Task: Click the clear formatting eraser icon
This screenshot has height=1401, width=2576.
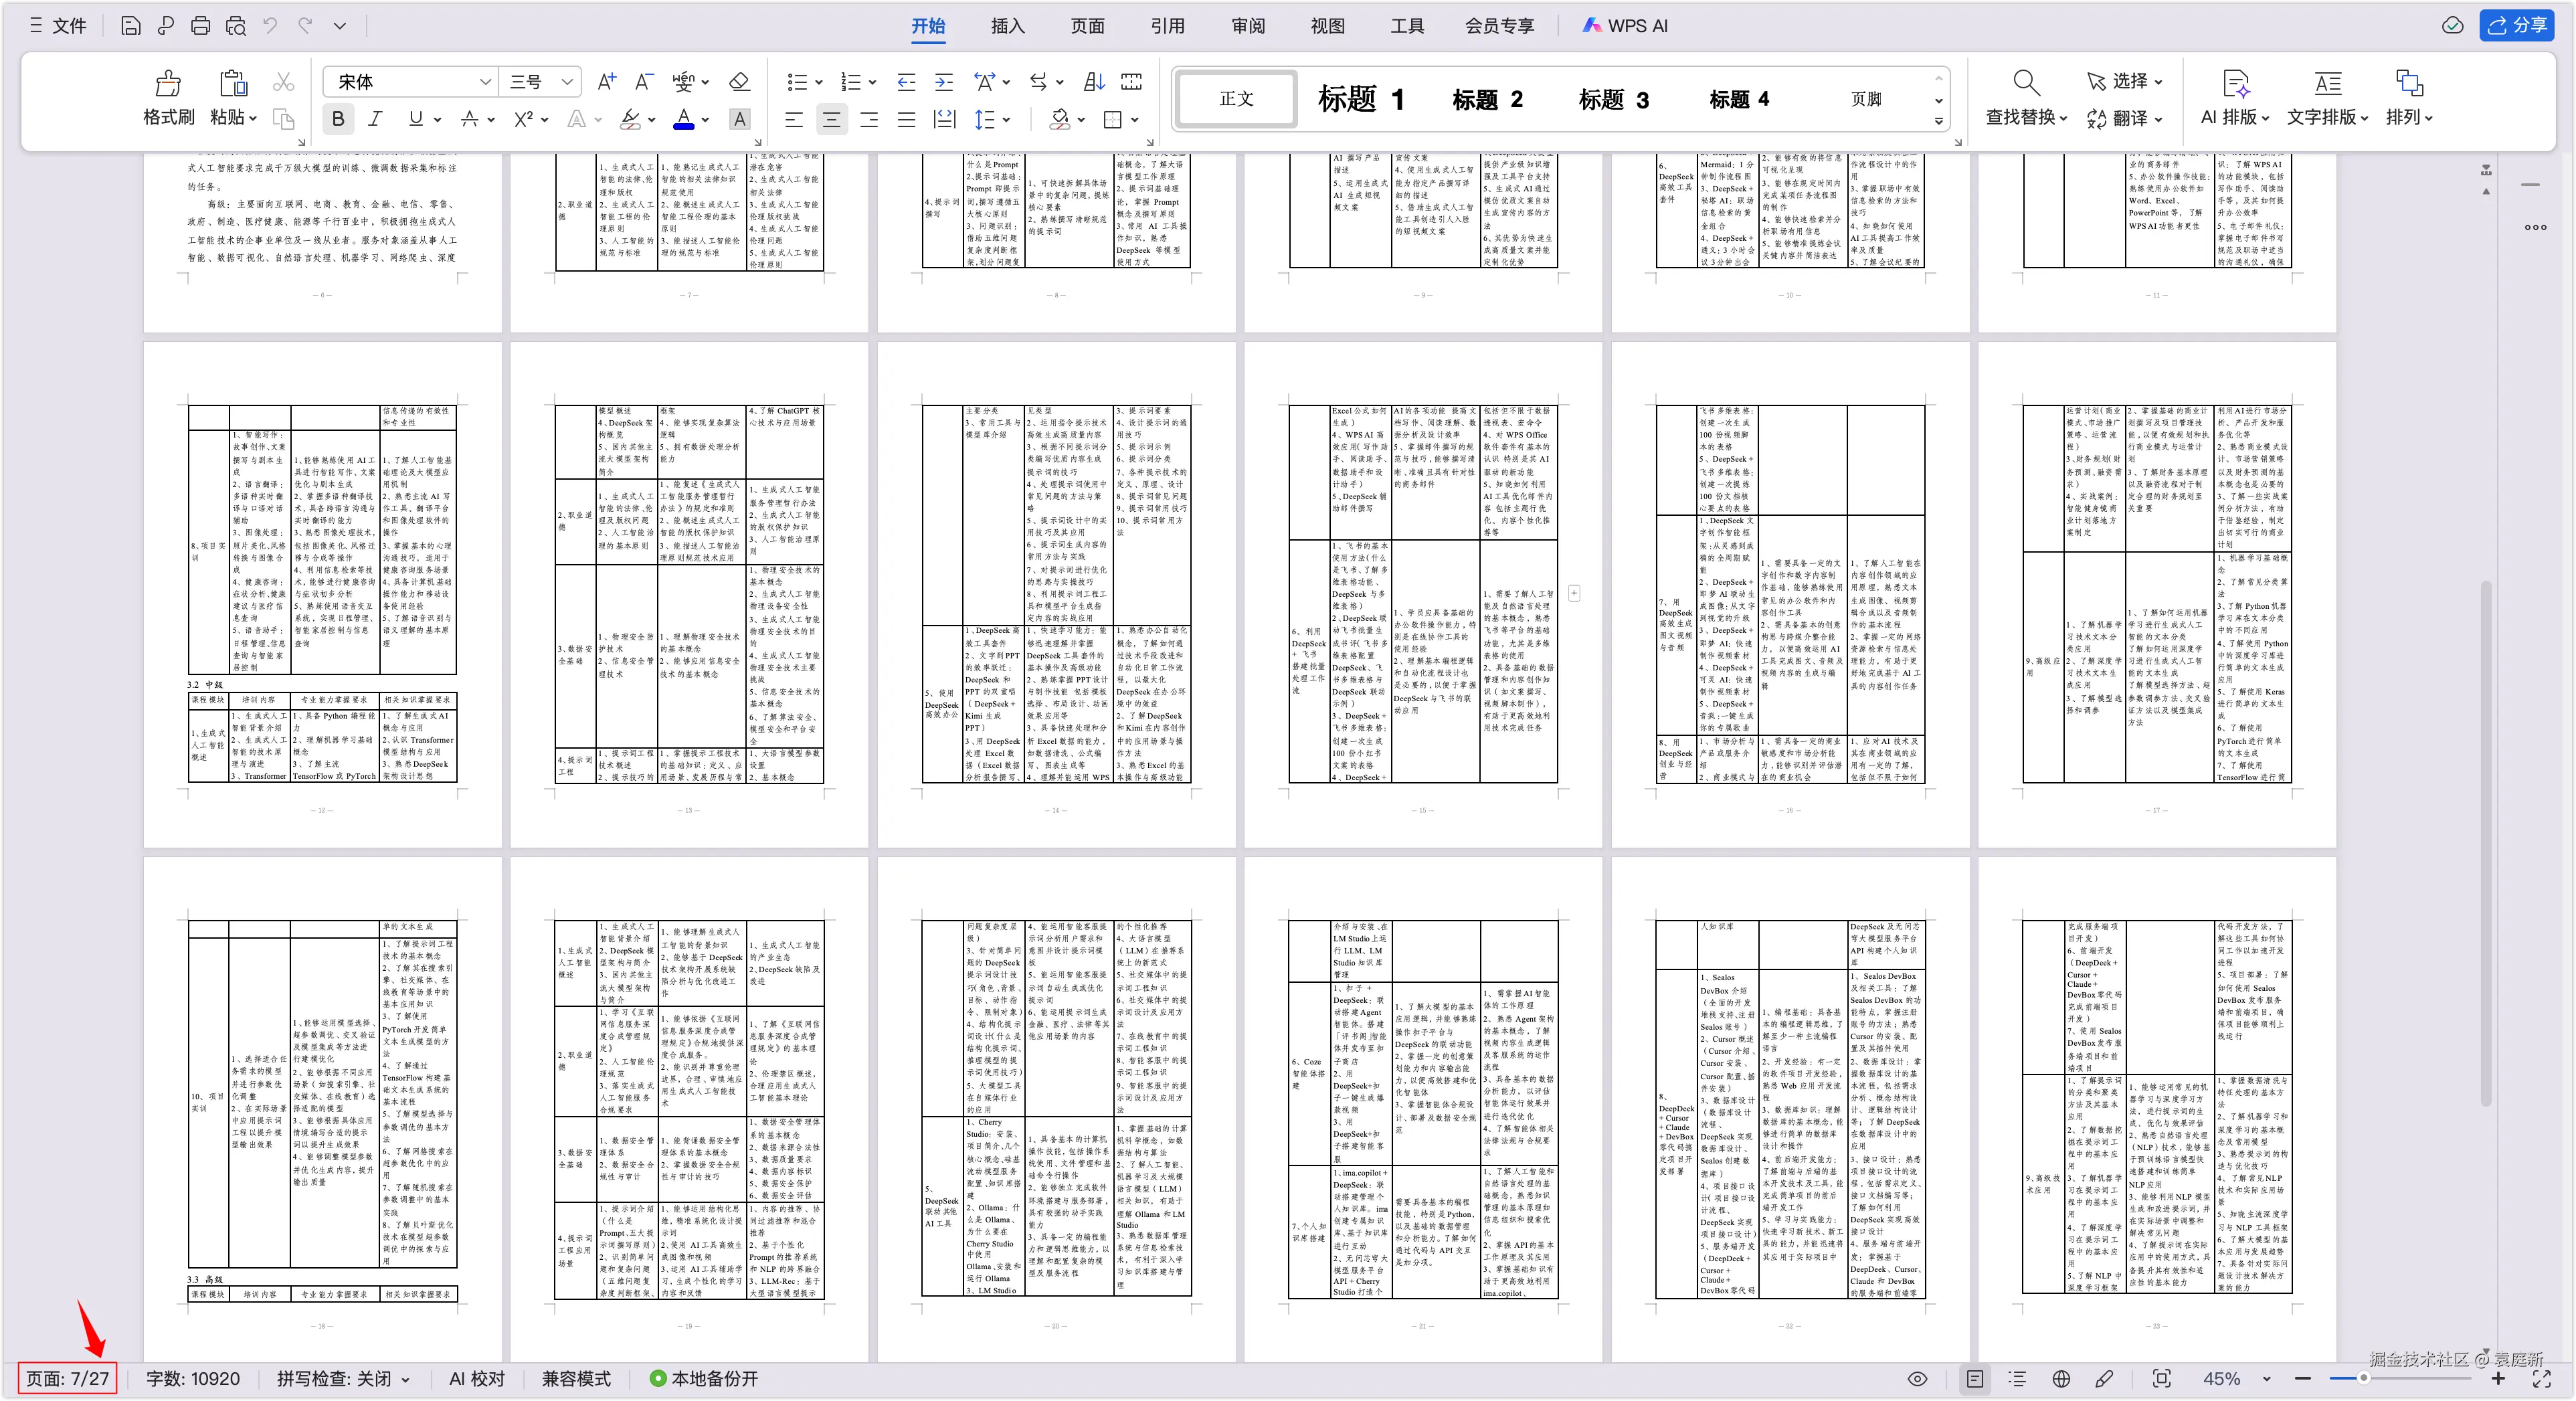Action: pos(739,81)
